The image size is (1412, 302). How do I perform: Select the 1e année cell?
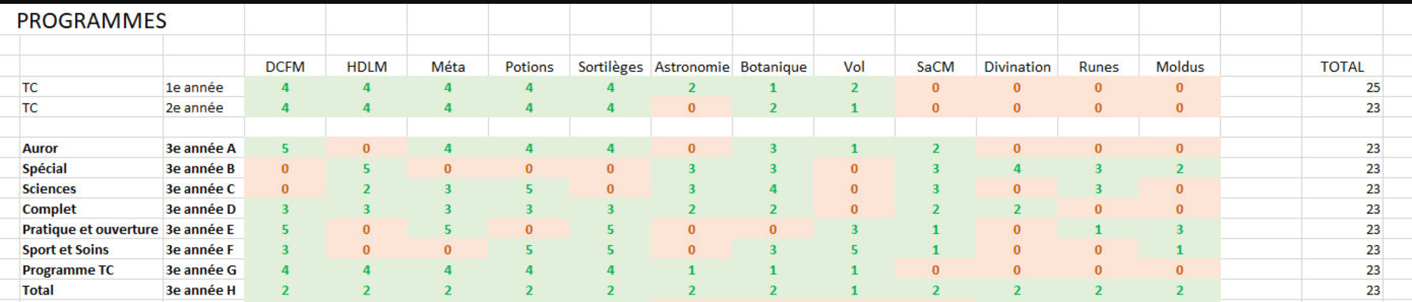coord(194,87)
